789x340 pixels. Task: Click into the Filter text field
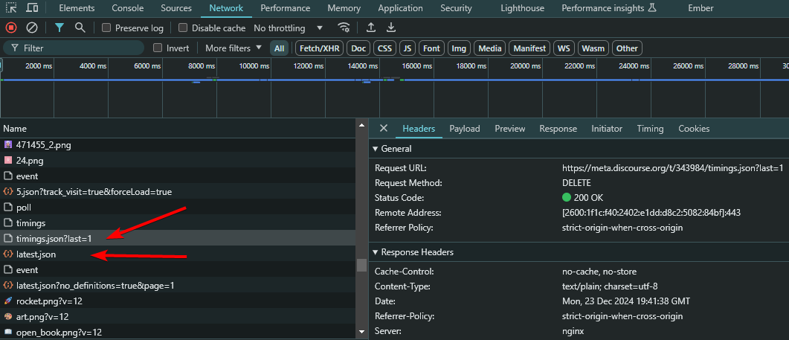[x=74, y=48]
